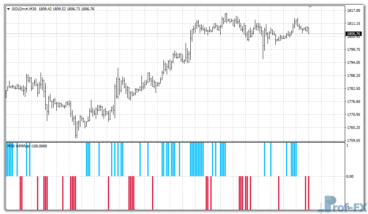Viewport: 368px width, 214px height.
Task: Click the gray chart shift marker triangle
Action: point(311,7)
